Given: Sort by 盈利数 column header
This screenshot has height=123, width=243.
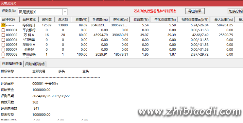Looking at the screenshot, I should pyautogui.click(x=47, y=20).
